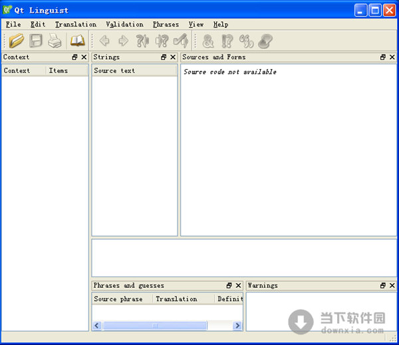Toggle phrase matches validation icon

pyautogui.click(x=246, y=41)
